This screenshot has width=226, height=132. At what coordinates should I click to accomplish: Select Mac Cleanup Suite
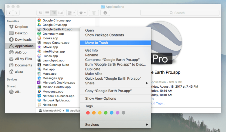click(56, 65)
